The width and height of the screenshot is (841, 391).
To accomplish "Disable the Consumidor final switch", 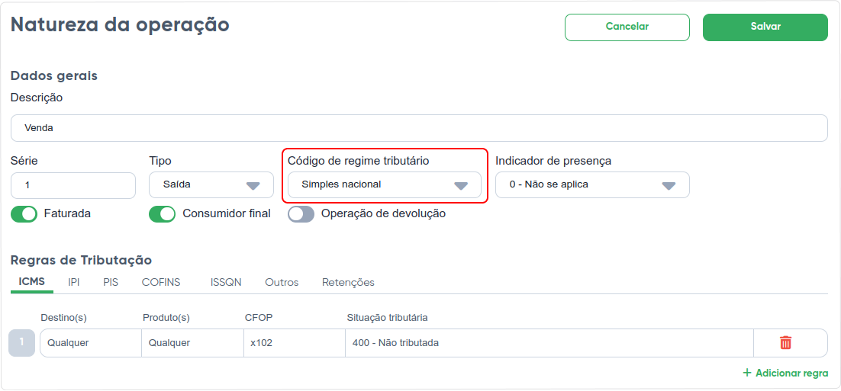I will pyautogui.click(x=162, y=213).
